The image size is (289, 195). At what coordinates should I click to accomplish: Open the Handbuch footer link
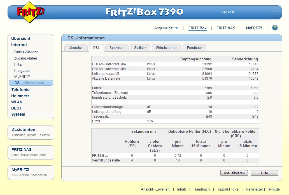pyautogui.click(x=201, y=189)
